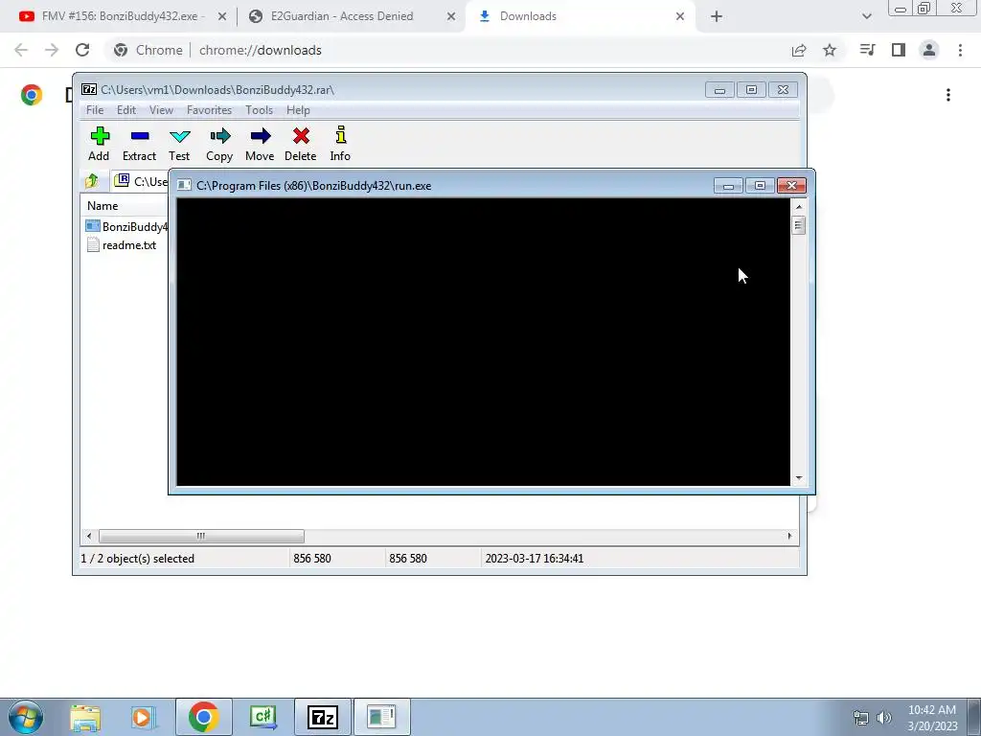Close the FMV #156 YouTube tab
Viewport: 981px width, 736px height.
pyautogui.click(x=222, y=17)
